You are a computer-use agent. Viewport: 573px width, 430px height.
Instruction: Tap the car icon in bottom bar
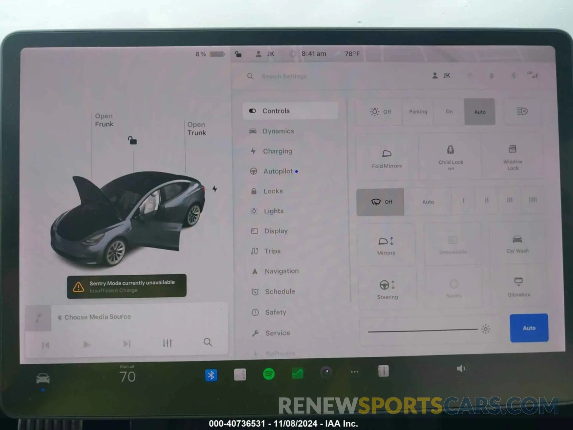click(x=43, y=379)
